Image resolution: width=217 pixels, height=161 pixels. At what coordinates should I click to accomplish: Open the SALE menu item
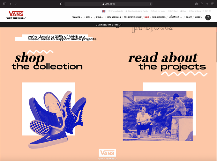(x=147, y=17)
